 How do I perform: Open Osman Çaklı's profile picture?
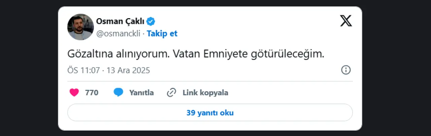pyautogui.click(x=80, y=27)
